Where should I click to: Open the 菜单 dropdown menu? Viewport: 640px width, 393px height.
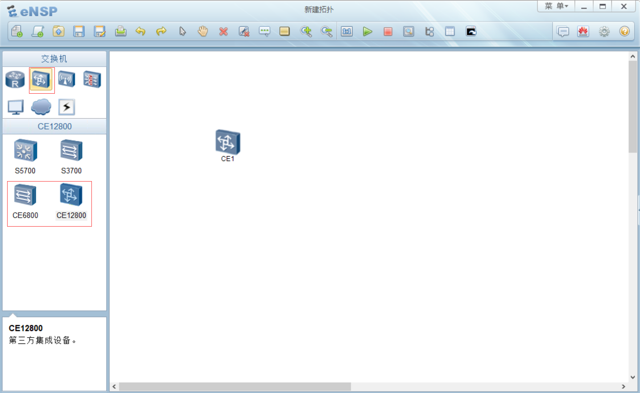tap(556, 6)
